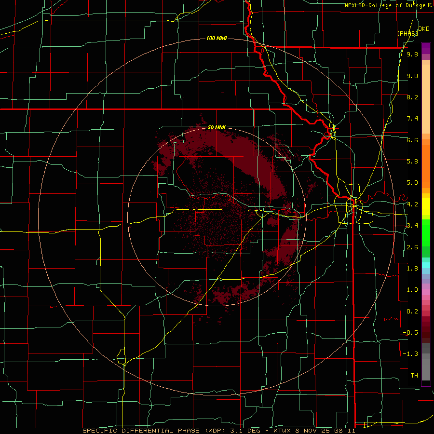Image resolution: width=434 pixels, height=434 pixels.
Task: Click the KTWX radar site identifier
Action: (x=282, y=431)
